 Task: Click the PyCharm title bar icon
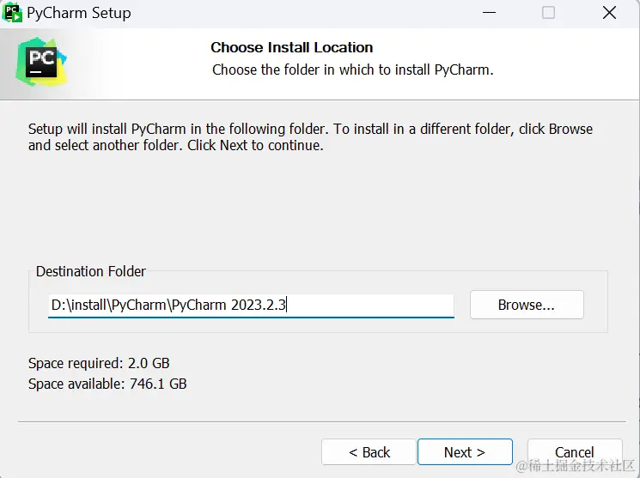pyautogui.click(x=12, y=13)
